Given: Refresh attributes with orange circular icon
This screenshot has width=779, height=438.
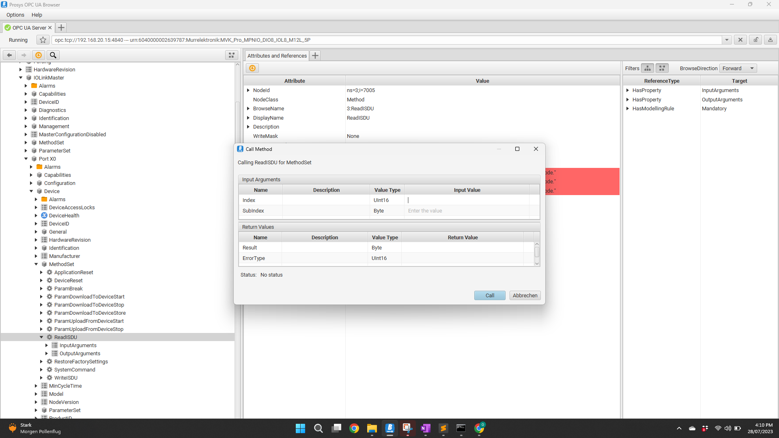Looking at the screenshot, I should 252,68.
